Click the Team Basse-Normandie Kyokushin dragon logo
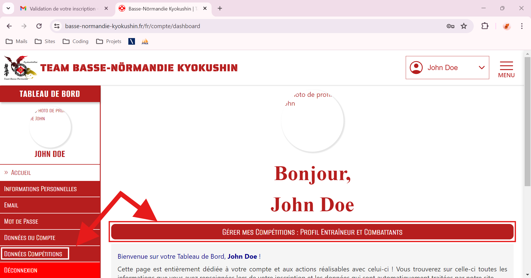The height and width of the screenshot is (278, 531). pyautogui.click(x=20, y=68)
